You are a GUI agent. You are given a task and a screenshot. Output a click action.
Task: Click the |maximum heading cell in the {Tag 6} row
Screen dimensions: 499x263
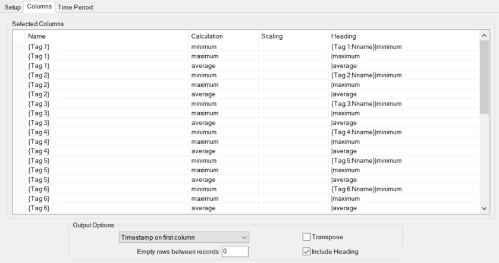pos(403,199)
